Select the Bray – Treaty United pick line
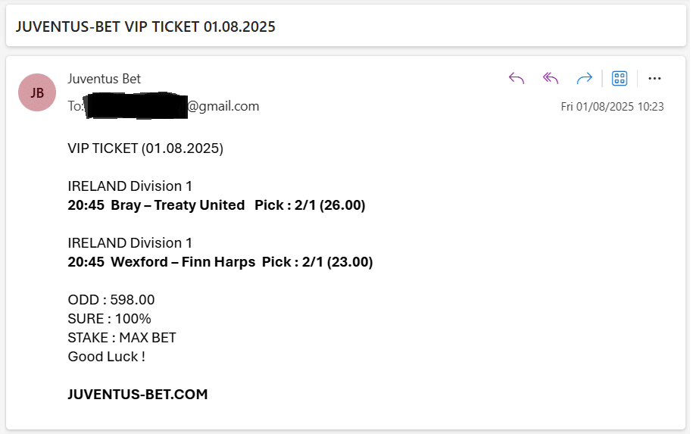The image size is (693, 434). coord(217,205)
